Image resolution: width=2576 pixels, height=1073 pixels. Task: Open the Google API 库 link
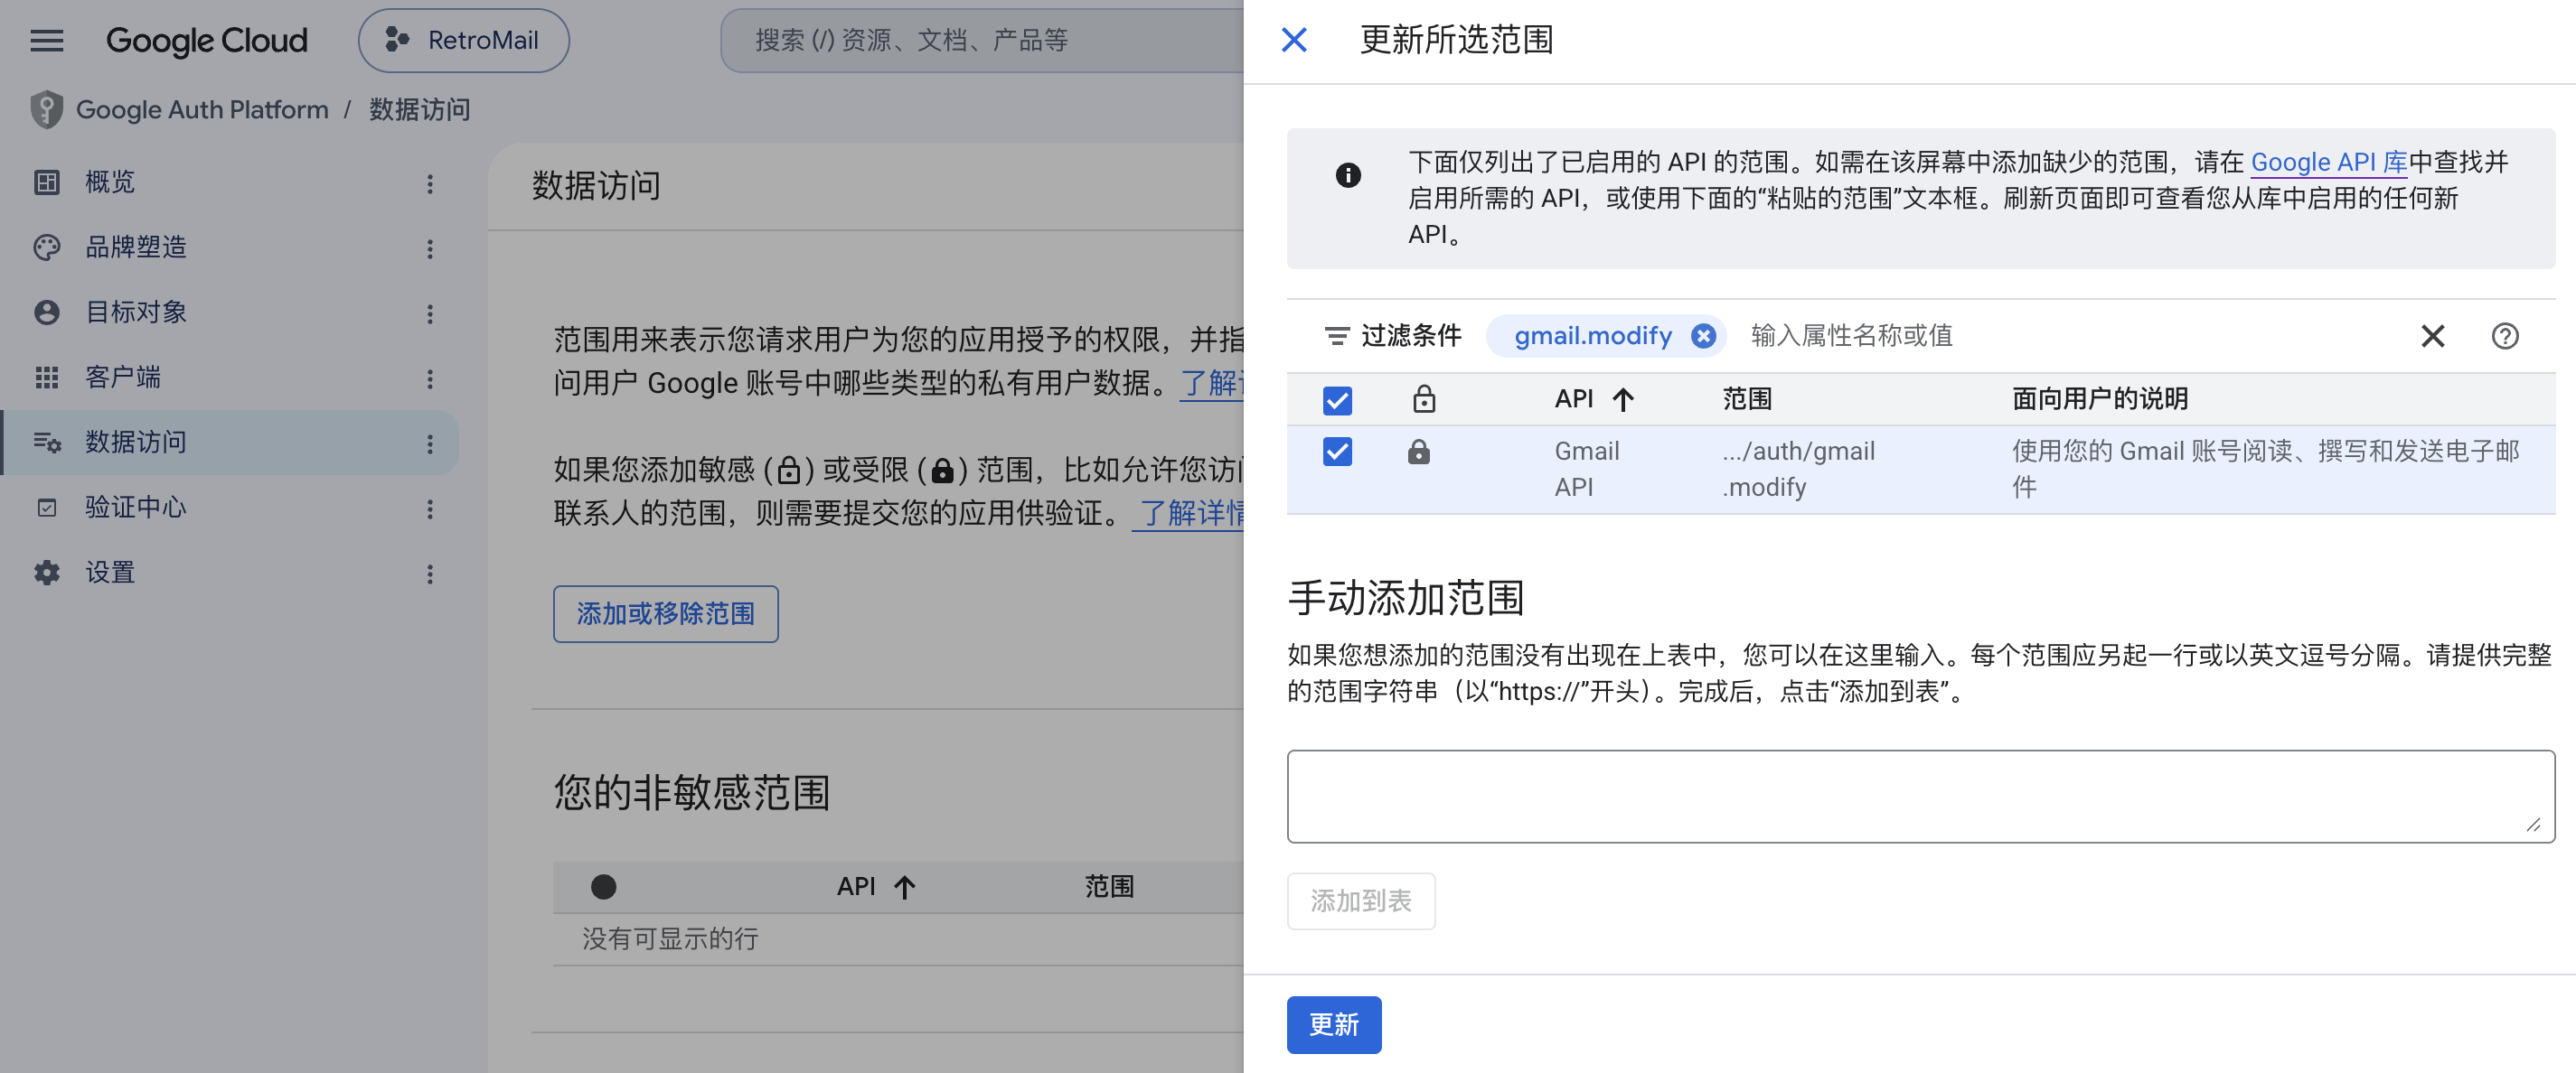tap(2329, 162)
